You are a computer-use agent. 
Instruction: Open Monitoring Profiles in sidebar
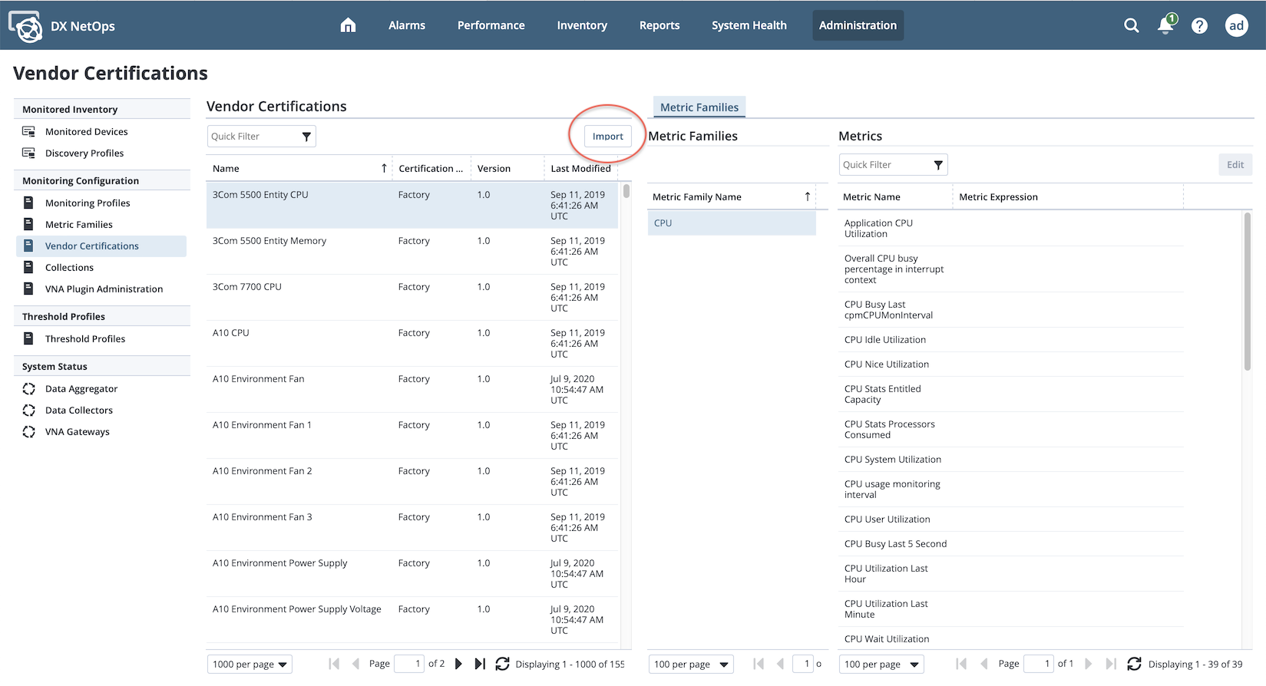pos(88,203)
